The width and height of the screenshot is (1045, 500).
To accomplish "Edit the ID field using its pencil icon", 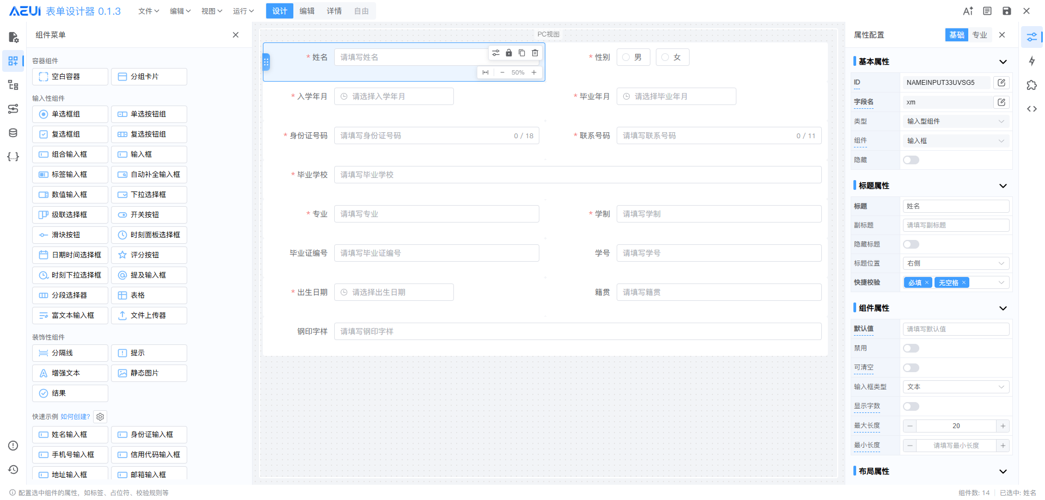I will coord(1002,82).
